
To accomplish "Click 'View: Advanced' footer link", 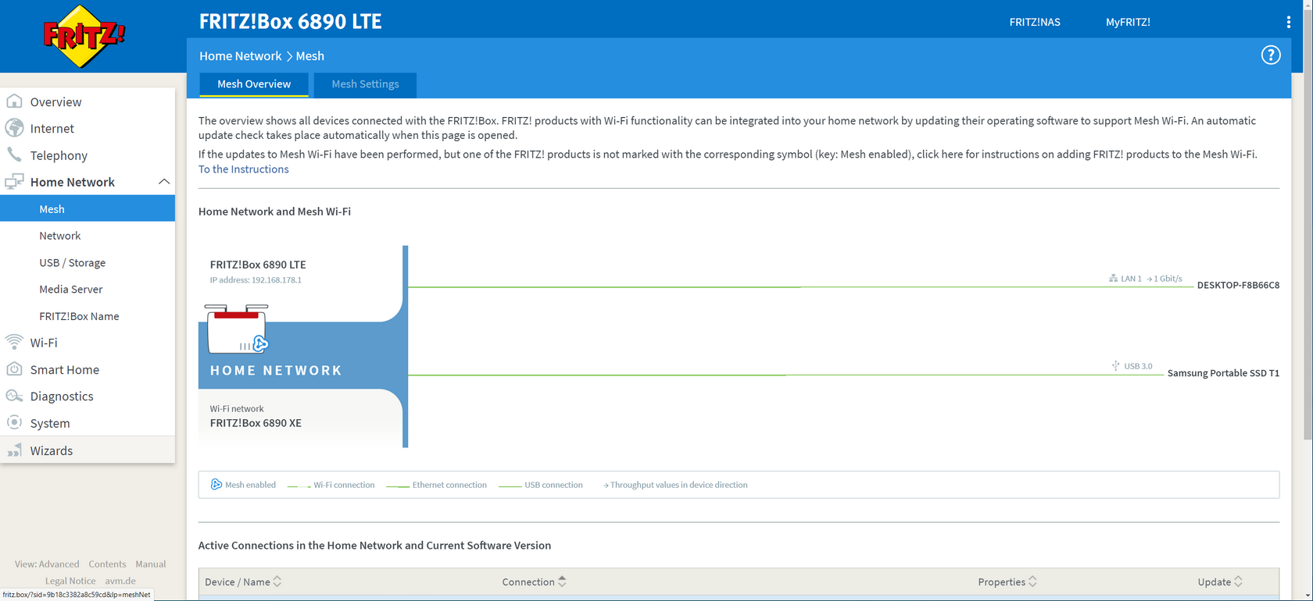I will [x=47, y=564].
